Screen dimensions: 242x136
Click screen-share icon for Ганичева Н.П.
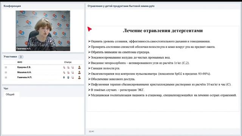73,77
